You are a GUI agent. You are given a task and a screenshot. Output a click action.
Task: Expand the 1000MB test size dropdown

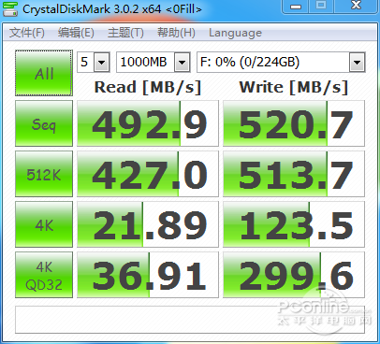pyautogui.click(x=182, y=63)
